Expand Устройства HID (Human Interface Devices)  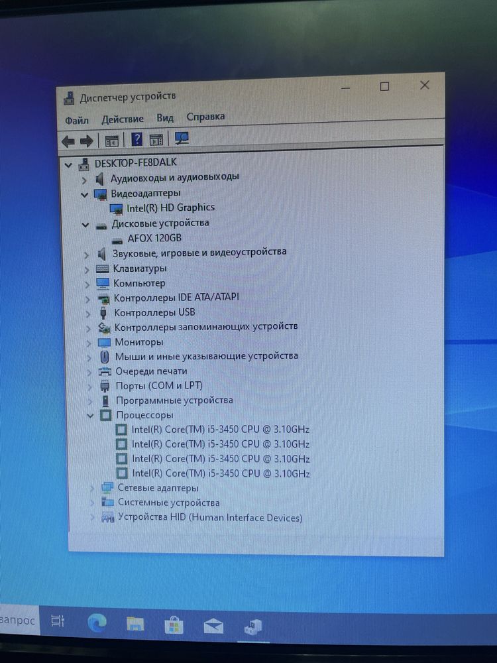click(92, 518)
